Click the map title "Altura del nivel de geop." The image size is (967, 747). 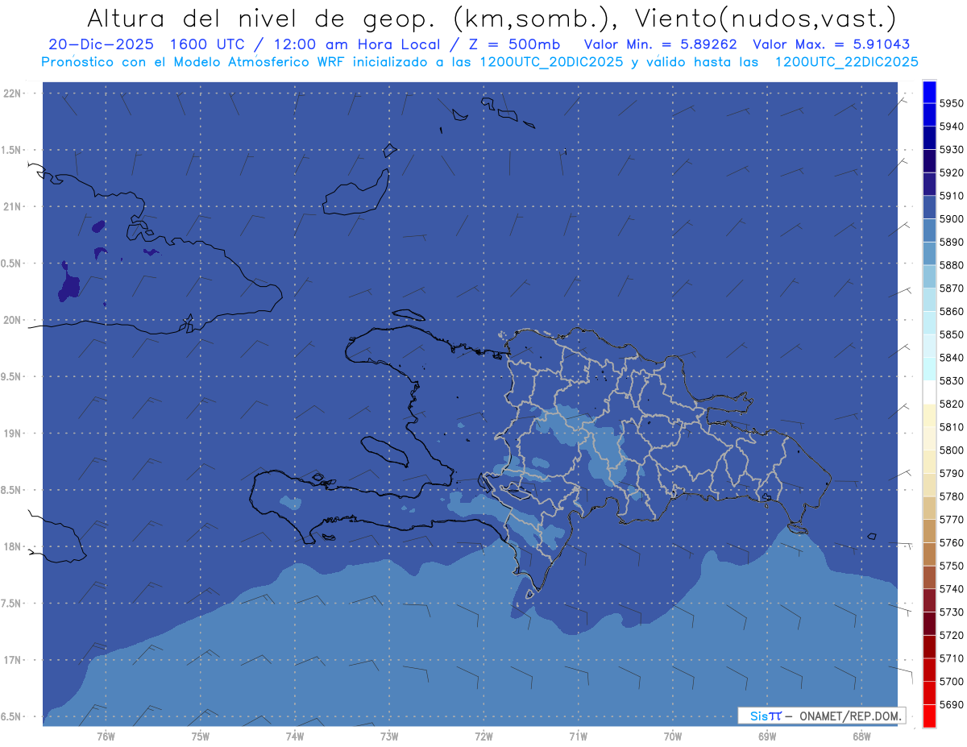coord(261,18)
